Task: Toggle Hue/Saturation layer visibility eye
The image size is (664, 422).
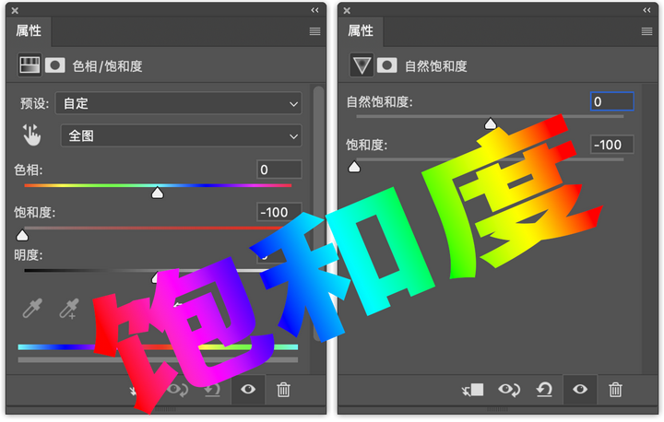Action: [x=248, y=389]
